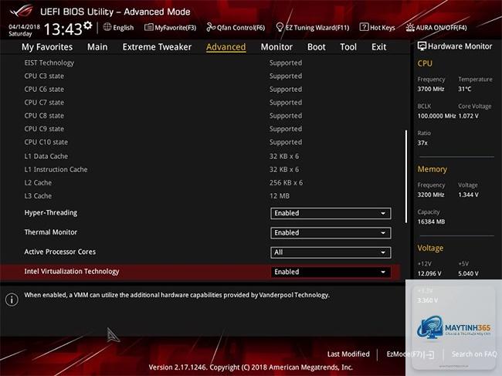Viewport: 502px width, 376px height.
Task: Expand the Thermal Monitor dropdown
Action: [x=331, y=233]
